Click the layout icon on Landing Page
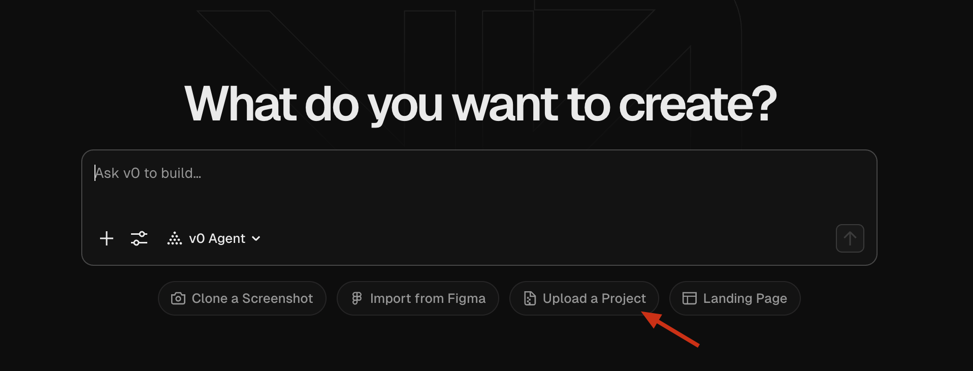The image size is (973, 371). tap(689, 298)
